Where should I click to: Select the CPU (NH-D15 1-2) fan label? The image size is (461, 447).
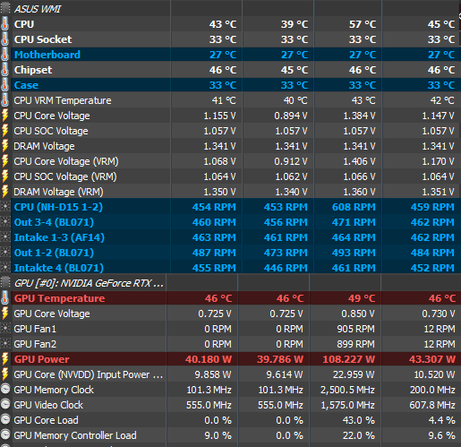pyautogui.click(x=58, y=207)
